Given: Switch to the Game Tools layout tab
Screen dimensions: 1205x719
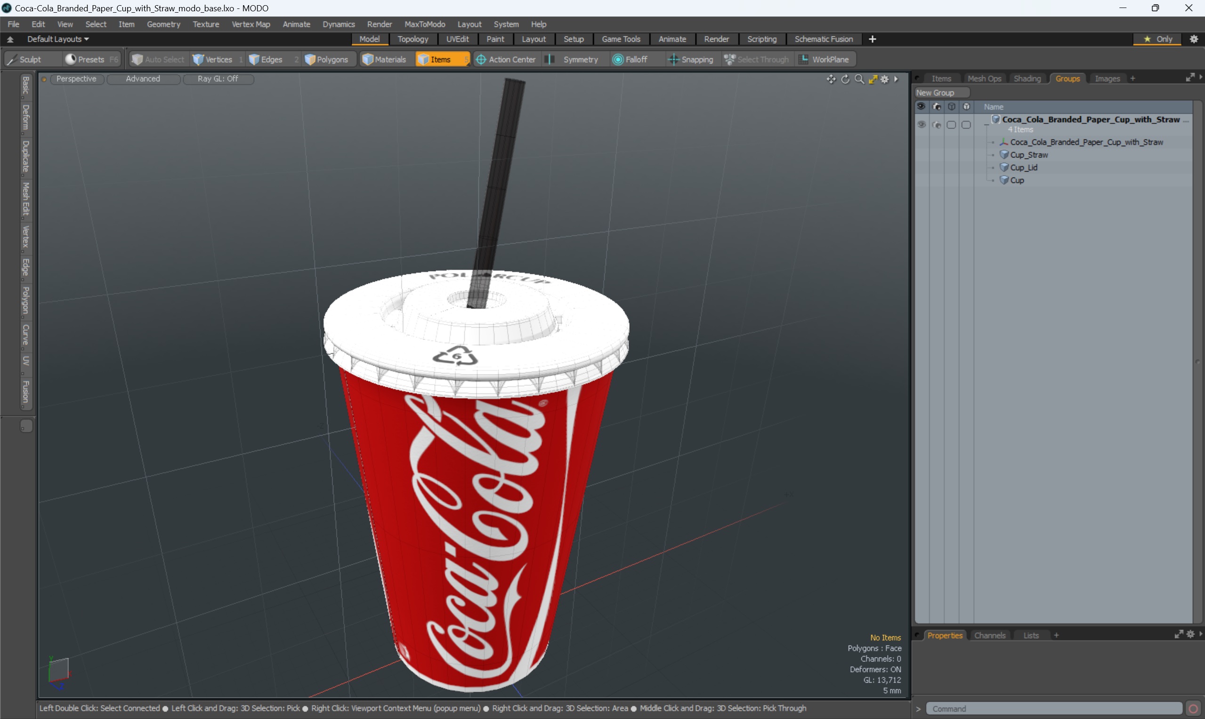Looking at the screenshot, I should tap(621, 39).
